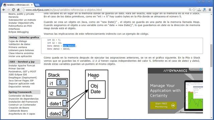This screenshot has height=120, width=214.
Task: Open the Interfaces sidebar link
Action: click(14, 29)
